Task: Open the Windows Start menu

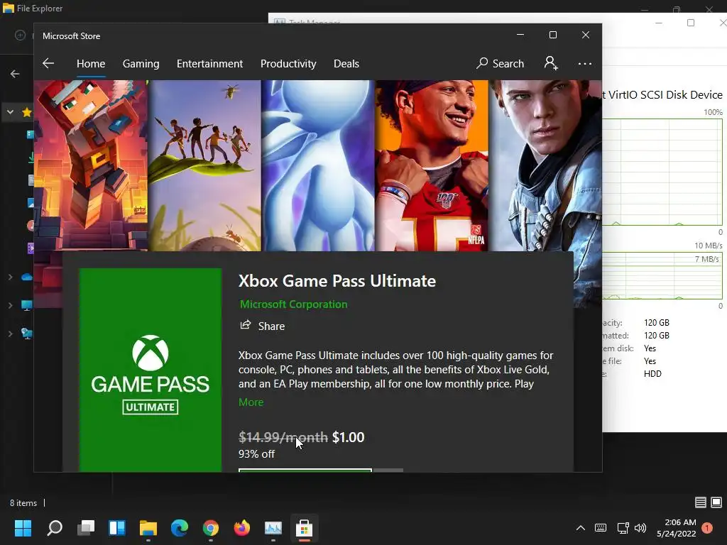Action: 23,528
